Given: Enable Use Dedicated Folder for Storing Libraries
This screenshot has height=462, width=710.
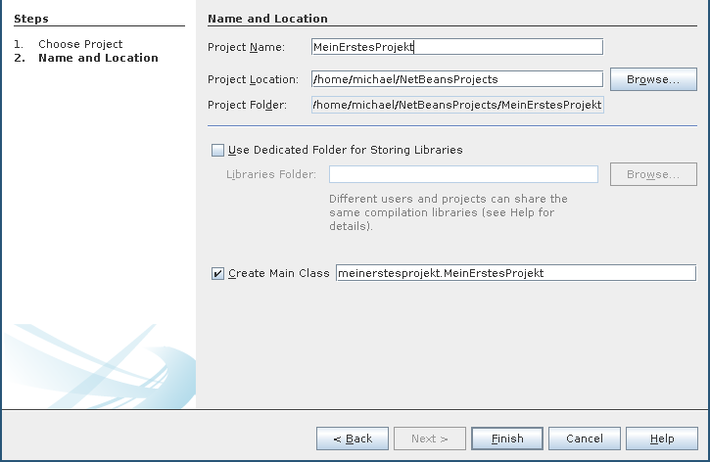Looking at the screenshot, I should click(x=217, y=151).
